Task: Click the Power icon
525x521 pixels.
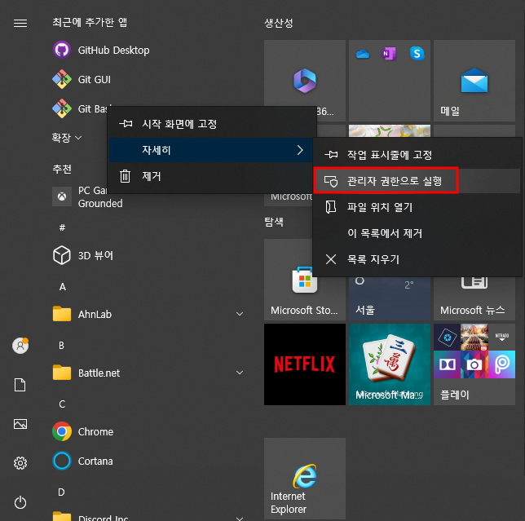Action: pyautogui.click(x=20, y=502)
